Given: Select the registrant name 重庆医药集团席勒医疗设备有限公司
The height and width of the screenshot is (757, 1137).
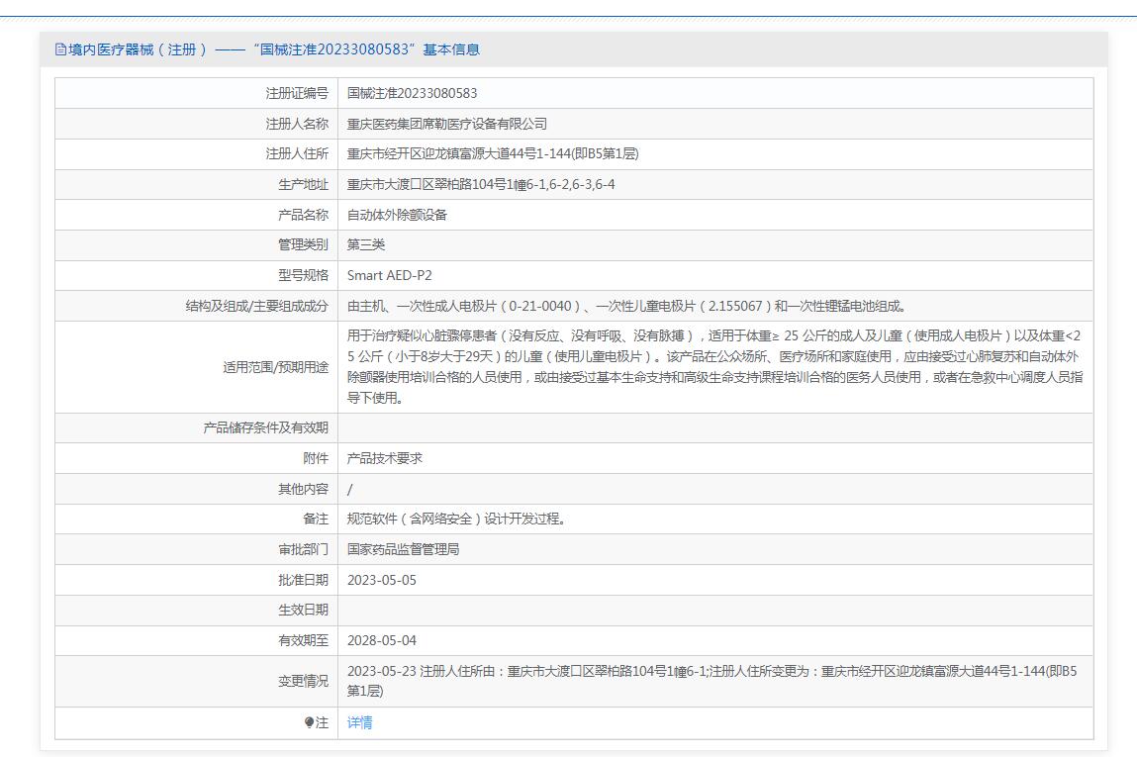Looking at the screenshot, I should 446,124.
